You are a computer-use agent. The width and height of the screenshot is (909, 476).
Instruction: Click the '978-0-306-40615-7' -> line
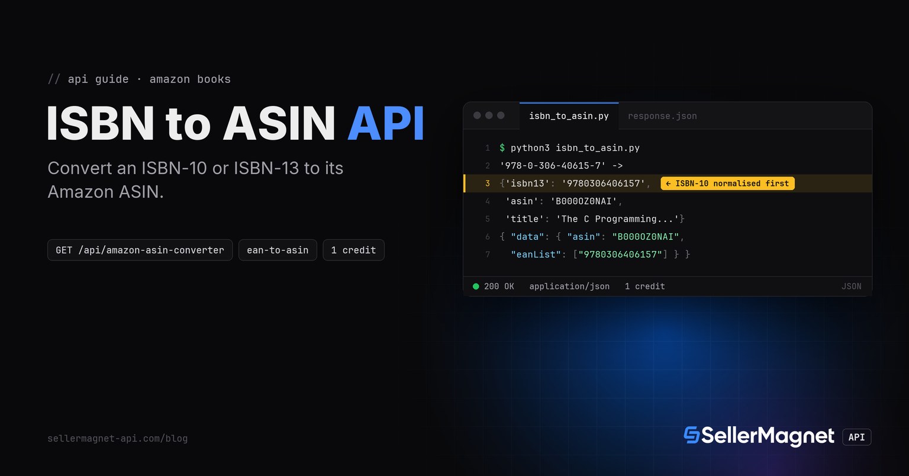[561, 166]
